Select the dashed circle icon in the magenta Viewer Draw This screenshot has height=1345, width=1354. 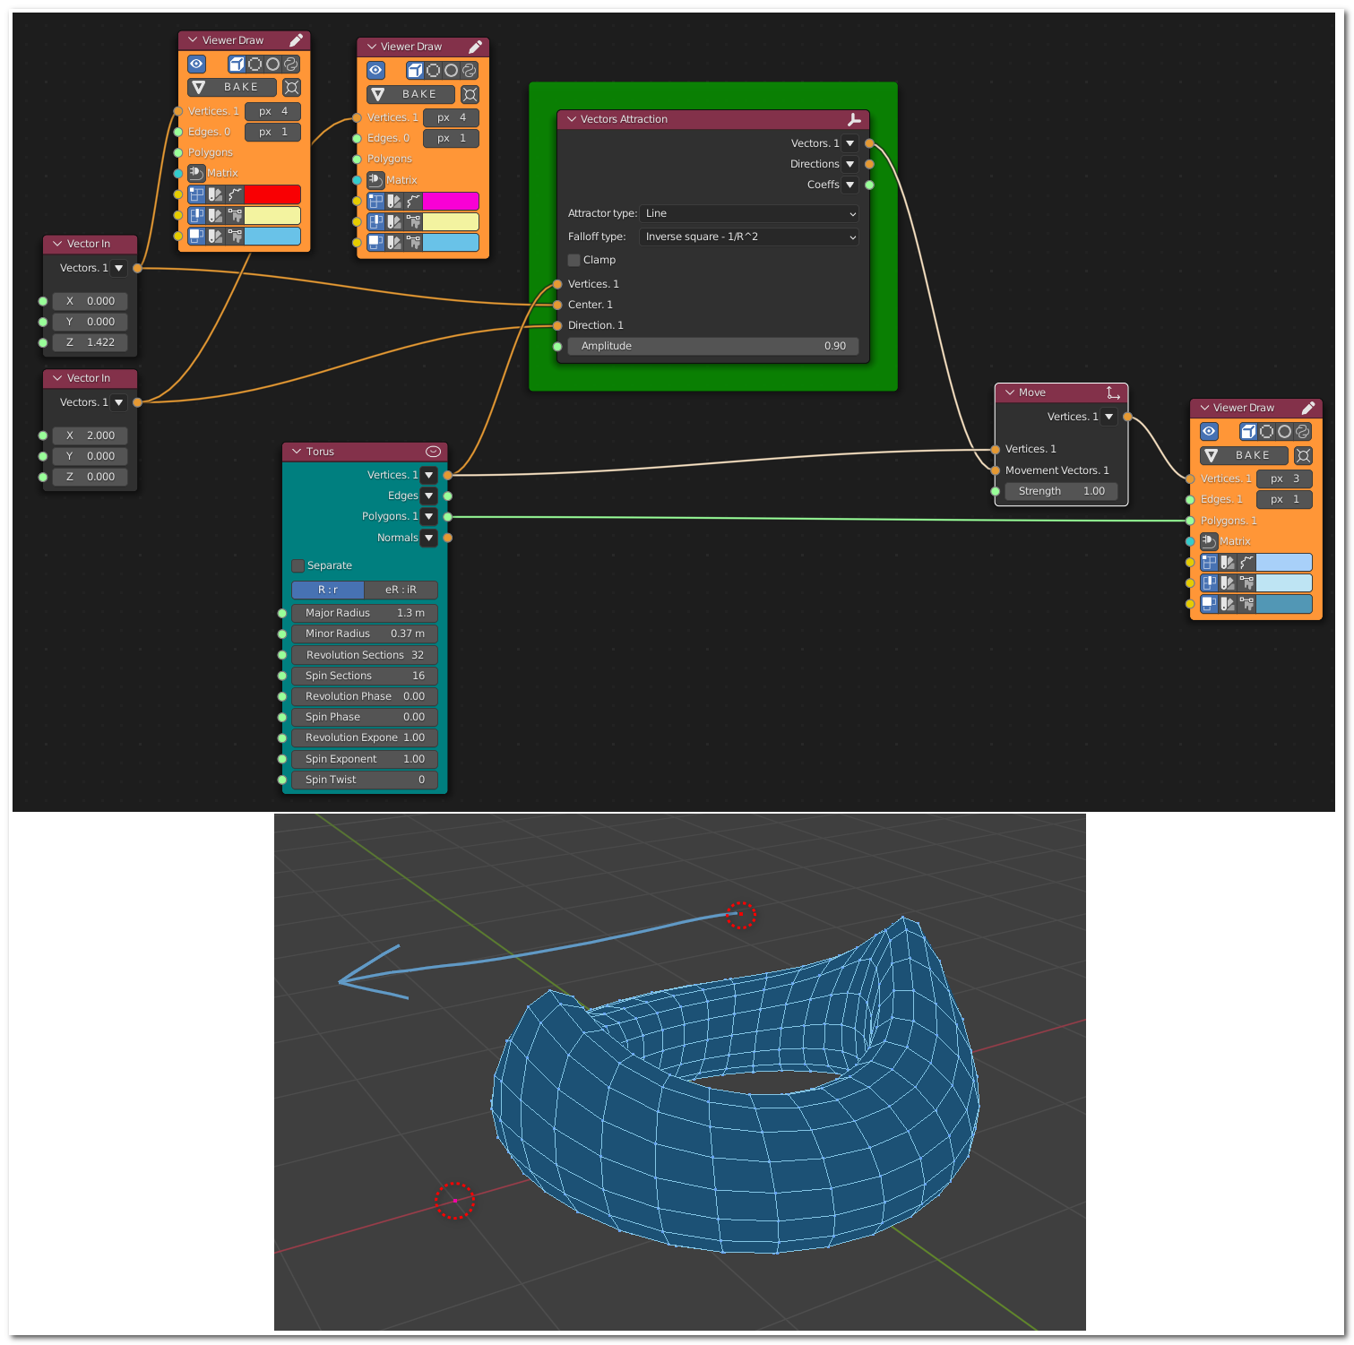434,70
